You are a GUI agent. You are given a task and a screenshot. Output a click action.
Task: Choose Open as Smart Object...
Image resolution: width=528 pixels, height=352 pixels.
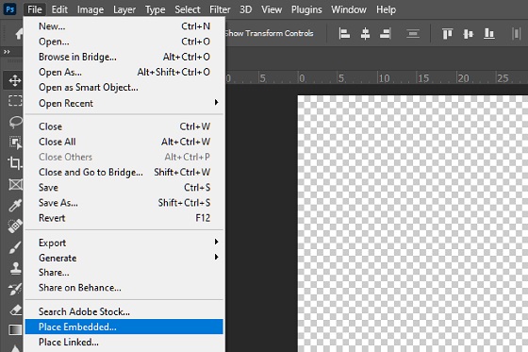(124, 88)
